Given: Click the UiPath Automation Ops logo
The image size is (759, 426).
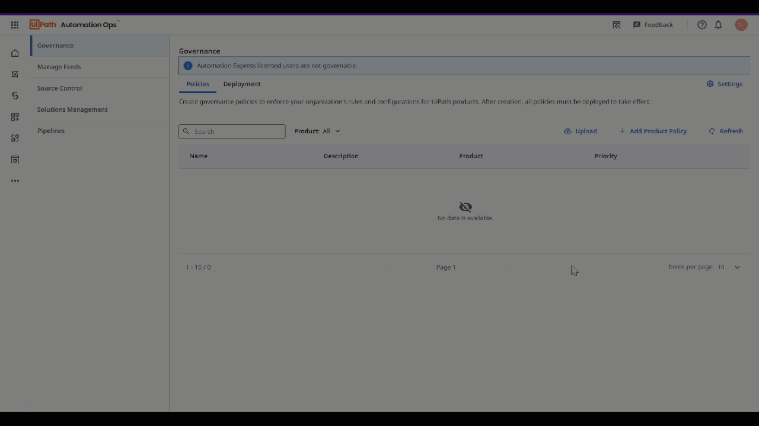Looking at the screenshot, I should click(x=74, y=25).
